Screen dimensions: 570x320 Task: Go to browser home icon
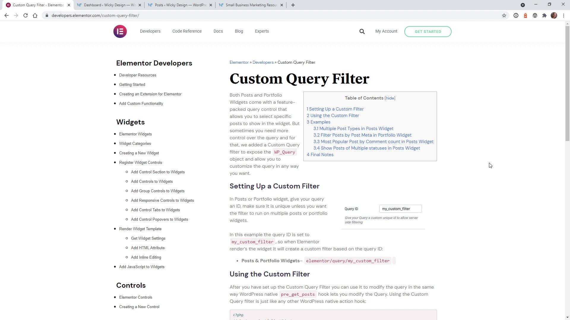[x=35, y=15]
